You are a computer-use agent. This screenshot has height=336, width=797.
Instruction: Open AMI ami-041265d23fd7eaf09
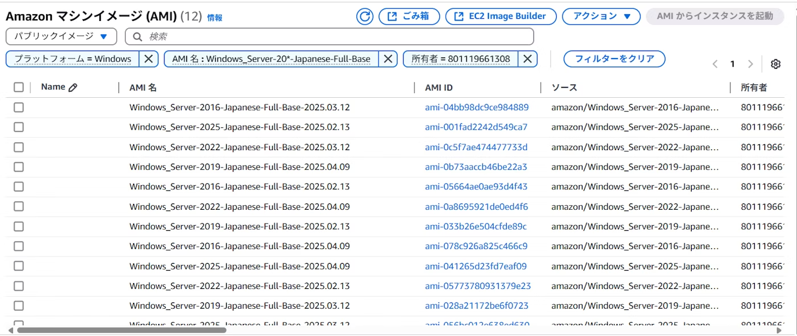pyautogui.click(x=475, y=266)
